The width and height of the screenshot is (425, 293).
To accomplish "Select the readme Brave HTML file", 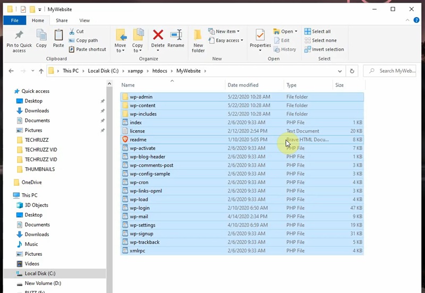I will point(242,140).
